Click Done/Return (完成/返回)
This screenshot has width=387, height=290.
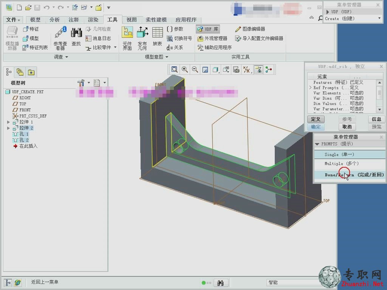point(350,175)
